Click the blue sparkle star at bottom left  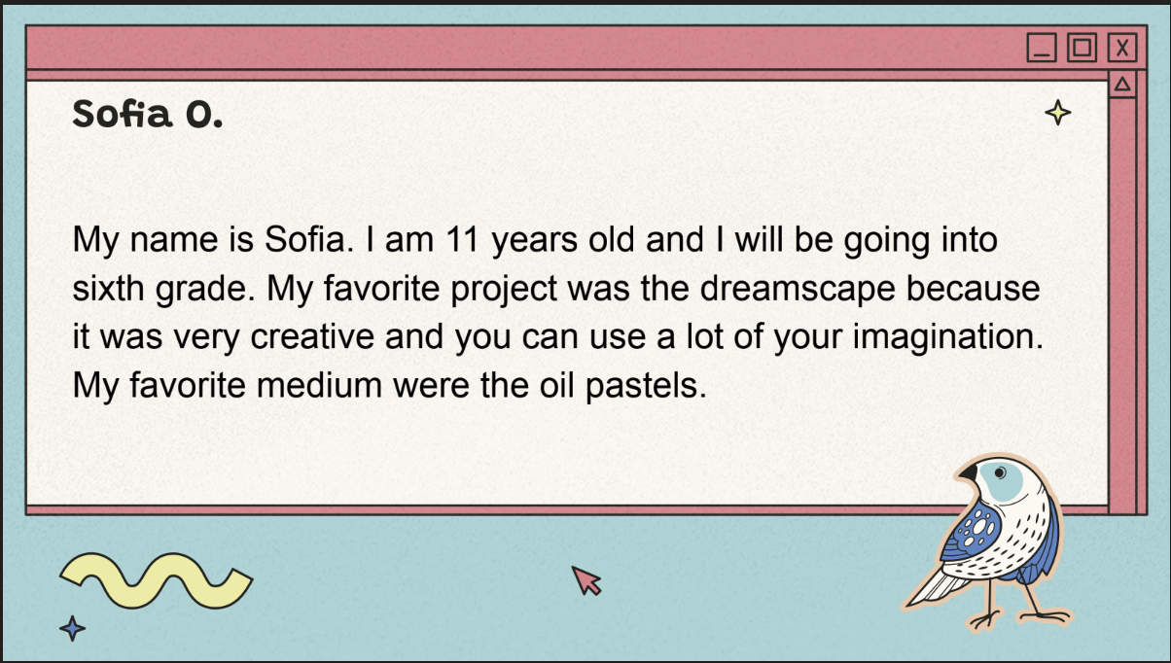72,628
